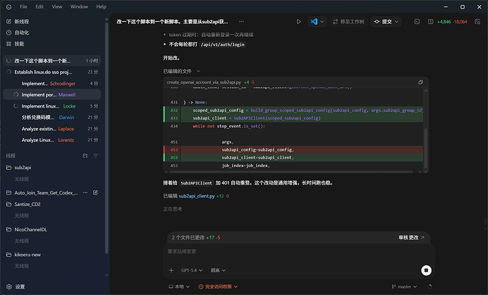
Task: Focus the 要求后续变更 input field
Action: (x=298, y=251)
